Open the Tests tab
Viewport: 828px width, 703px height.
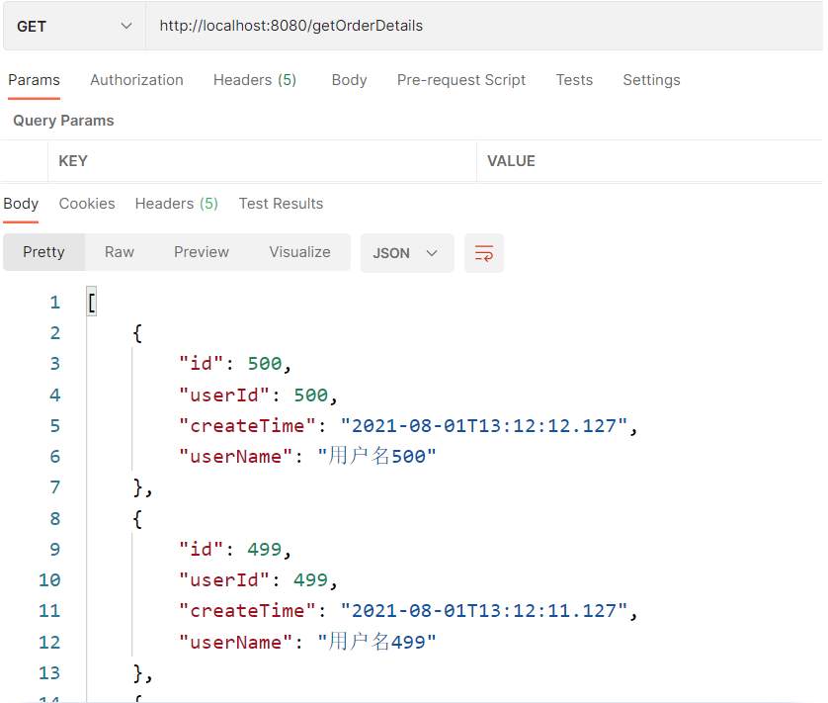(574, 80)
